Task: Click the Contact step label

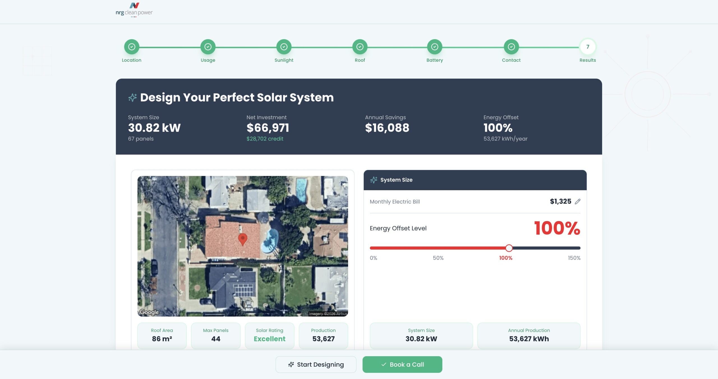Action: tap(511, 60)
